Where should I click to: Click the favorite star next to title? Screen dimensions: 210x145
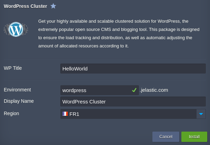(53, 6)
